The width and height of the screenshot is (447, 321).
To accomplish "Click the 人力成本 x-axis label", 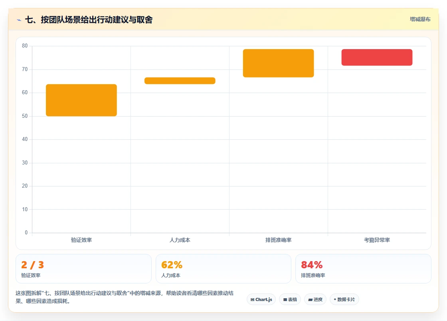I will 180,240.
